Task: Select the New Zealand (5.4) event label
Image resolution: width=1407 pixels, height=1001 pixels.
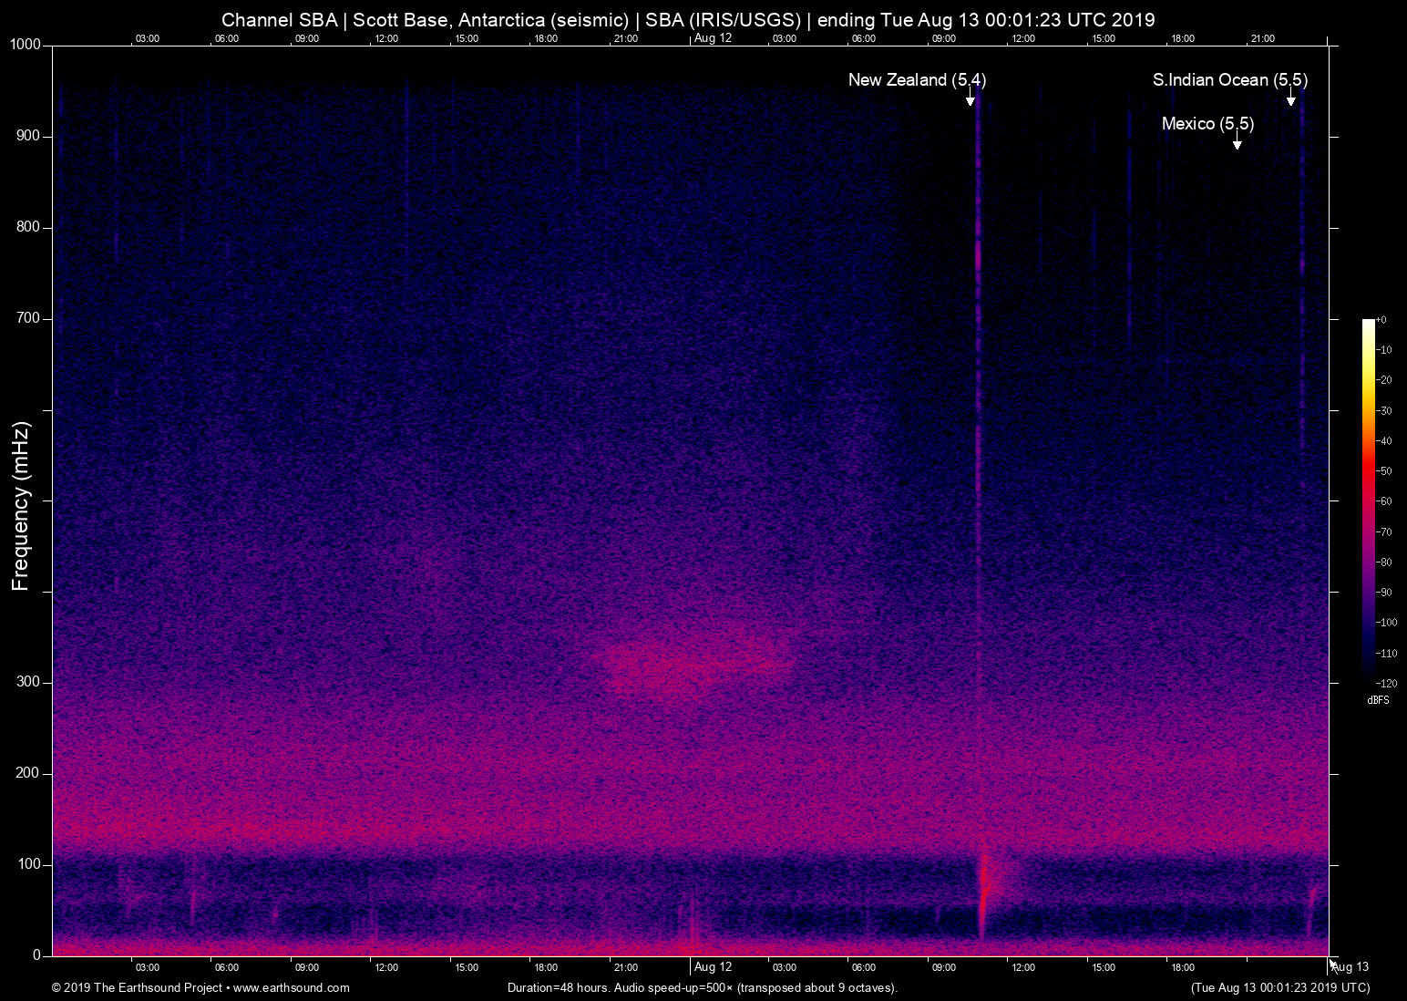Action: pyautogui.click(x=916, y=80)
